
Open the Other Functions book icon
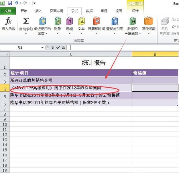(x=149, y=21)
